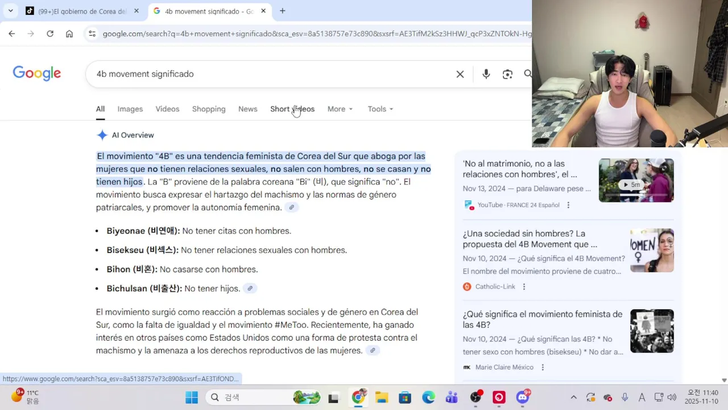728x410 pixels.
Task: Open File Explorer from the taskbar
Action: (381, 397)
